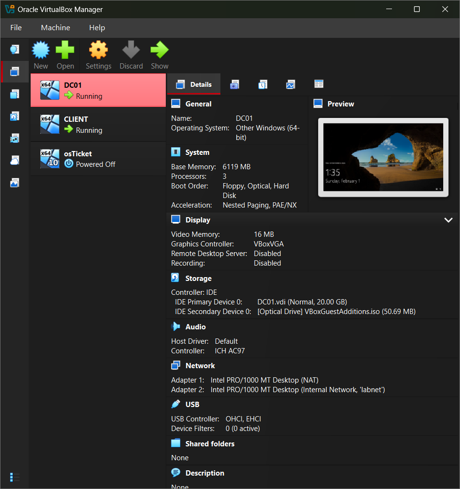Open the Cloud sidebar tool
The height and width of the screenshot is (489, 460).
pyautogui.click(x=15, y=160)
